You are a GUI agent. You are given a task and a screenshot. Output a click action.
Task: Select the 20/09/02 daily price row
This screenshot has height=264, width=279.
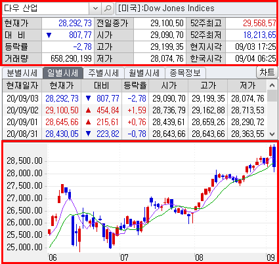tap(135, 110)
